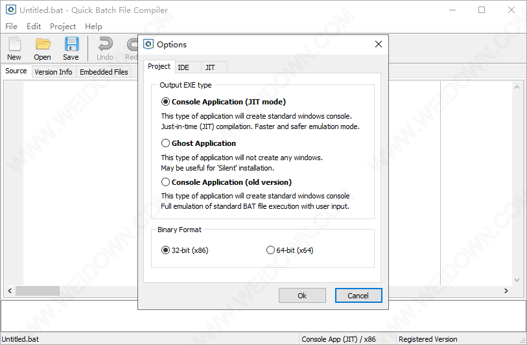Open the Embedded Files tab
Screen dimensions: 527x345
[104, 72]
